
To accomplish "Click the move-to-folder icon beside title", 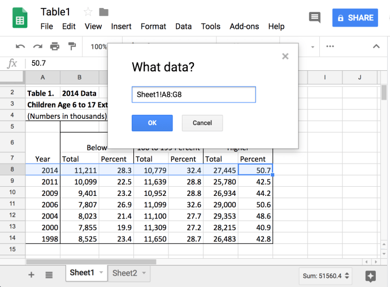I will [x=103, y=12].
